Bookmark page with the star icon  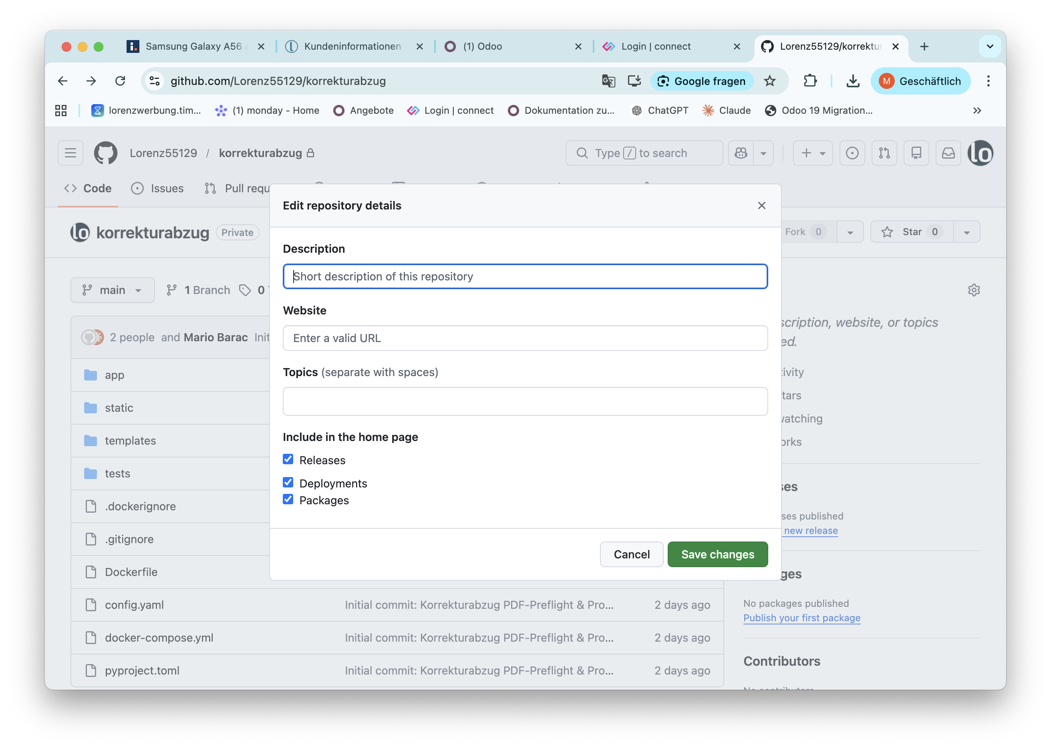770,81
